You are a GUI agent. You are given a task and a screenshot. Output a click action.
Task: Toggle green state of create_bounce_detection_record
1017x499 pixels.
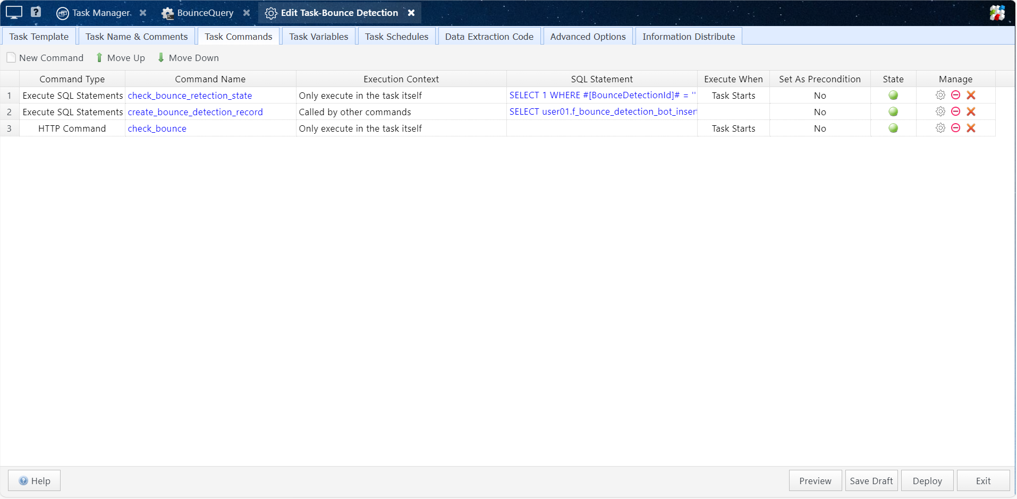pos(893,111)
